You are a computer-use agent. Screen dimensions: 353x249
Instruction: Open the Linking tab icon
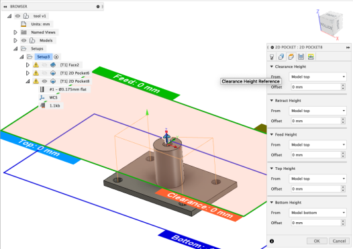point(311,57)
